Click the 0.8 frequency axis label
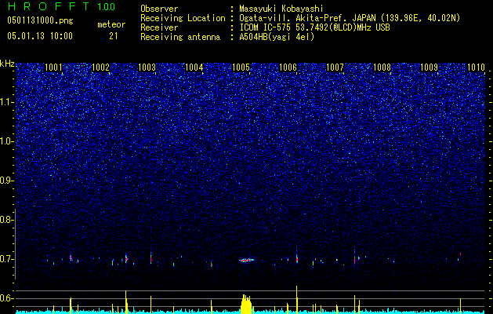Screen dimensions: 493x314 6,220
